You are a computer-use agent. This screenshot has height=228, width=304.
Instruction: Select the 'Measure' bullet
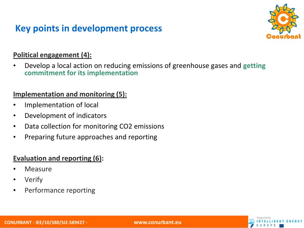pos(38,169)
